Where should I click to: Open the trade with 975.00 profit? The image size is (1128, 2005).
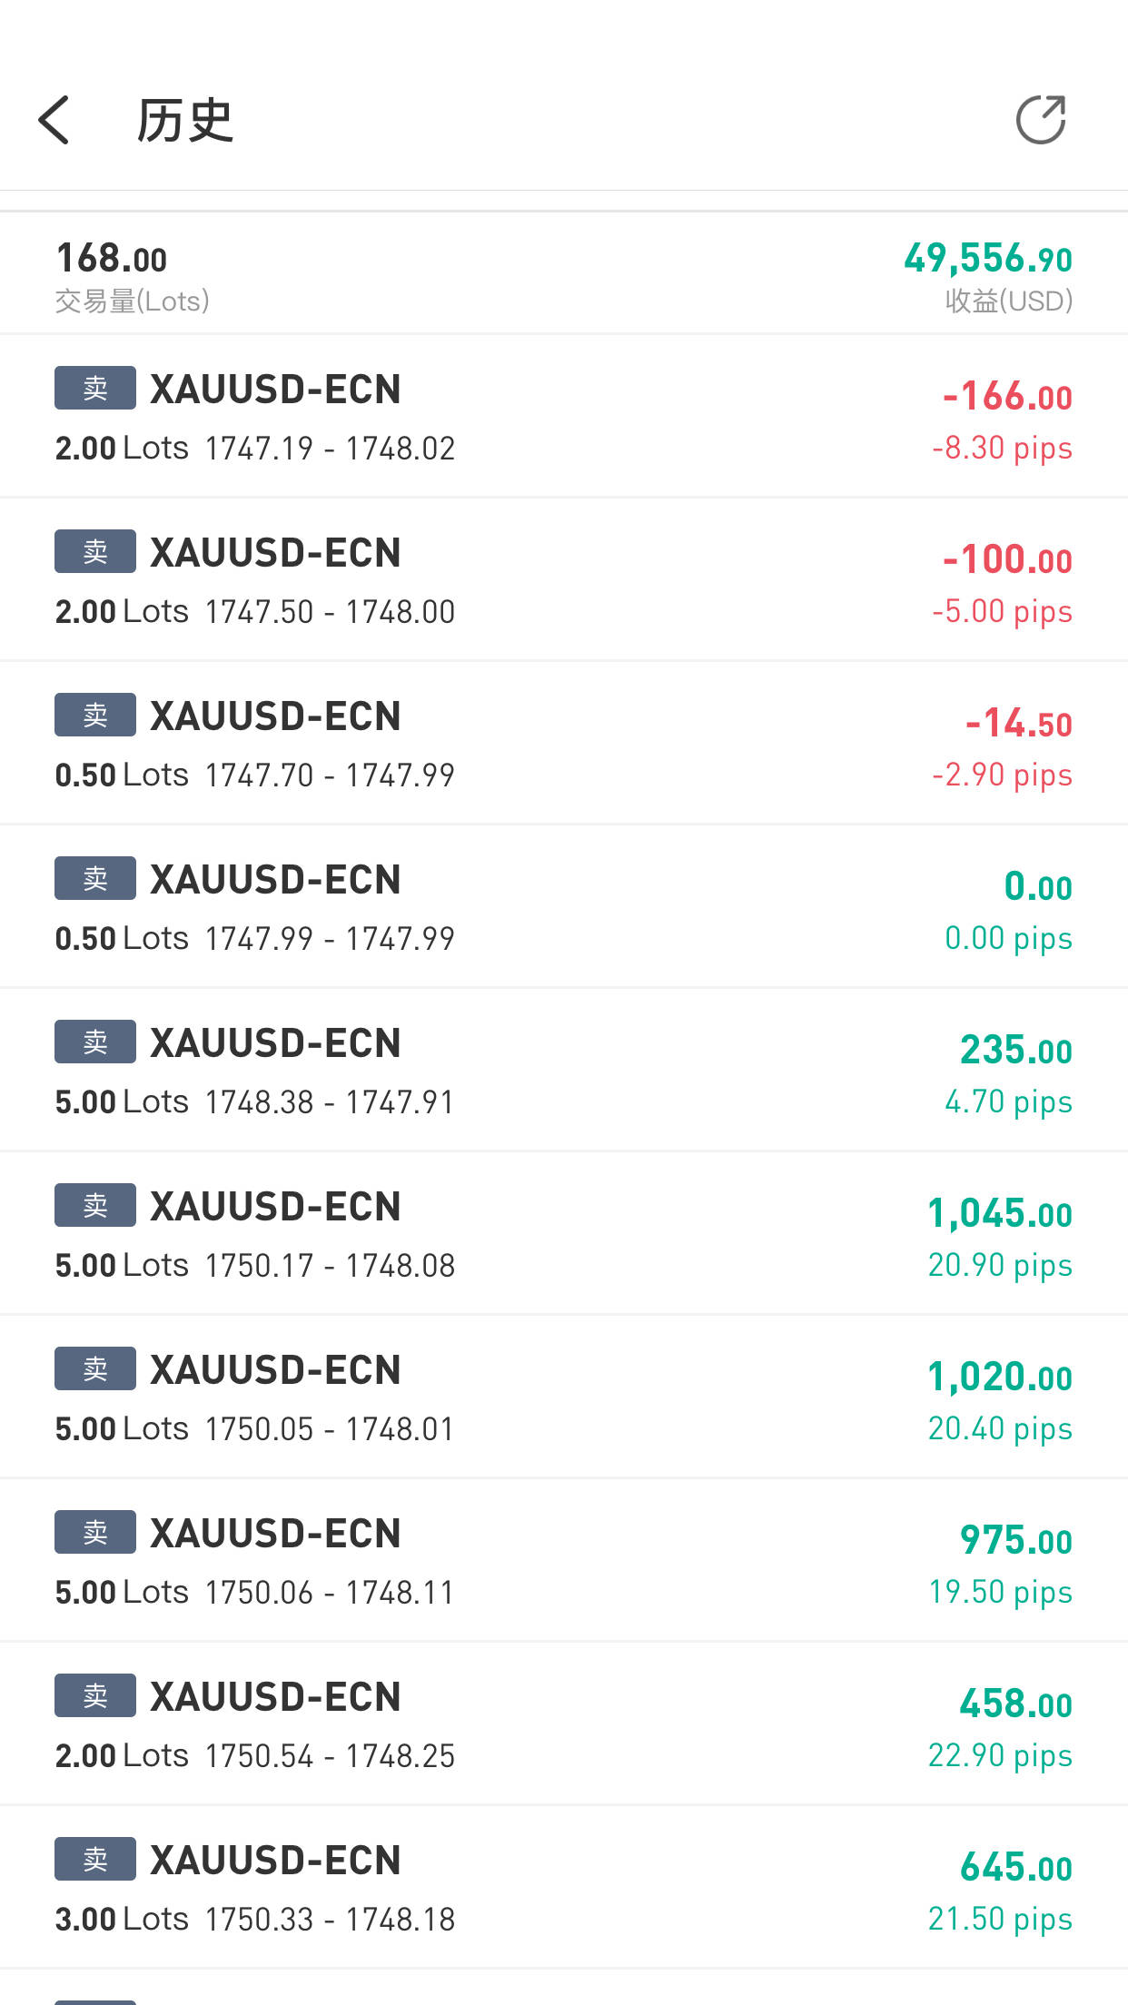point(563,1561)
